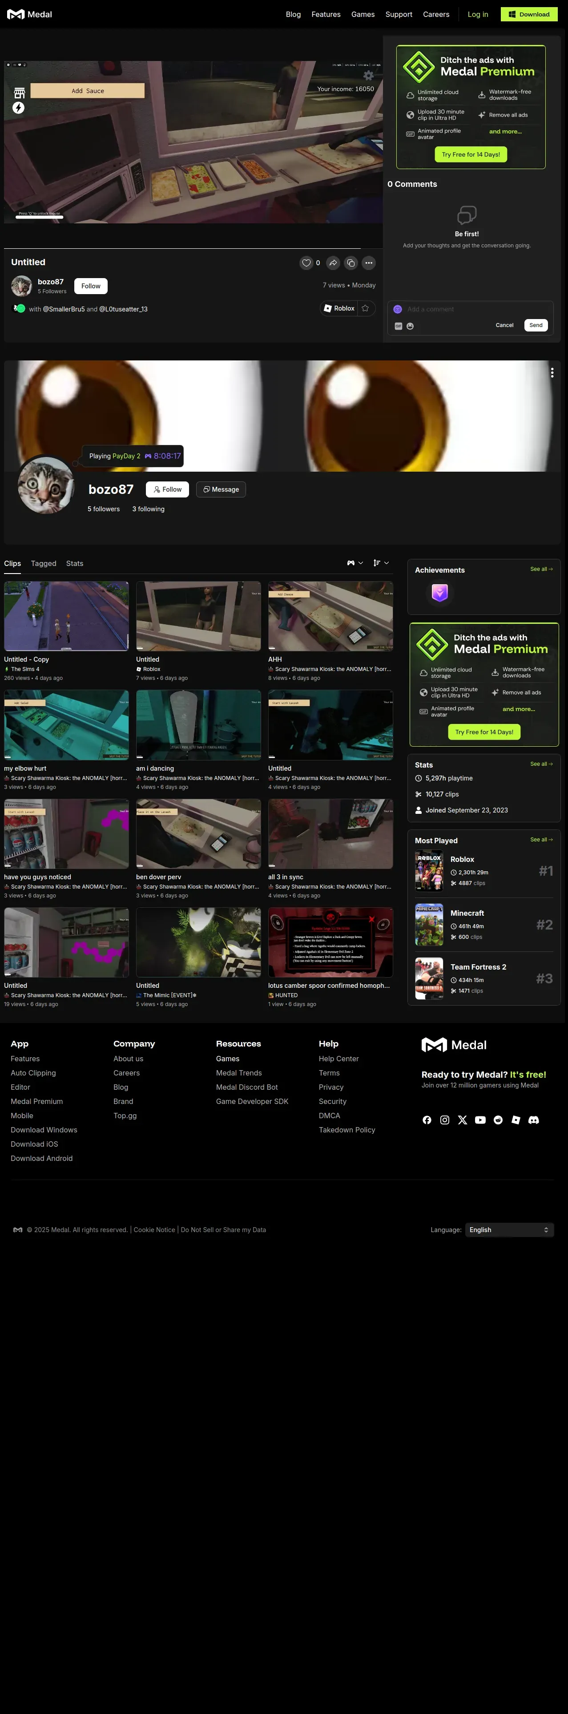Open Medal's YouTube channel from the footer
568x1714 pixels.
[480, 1120]
